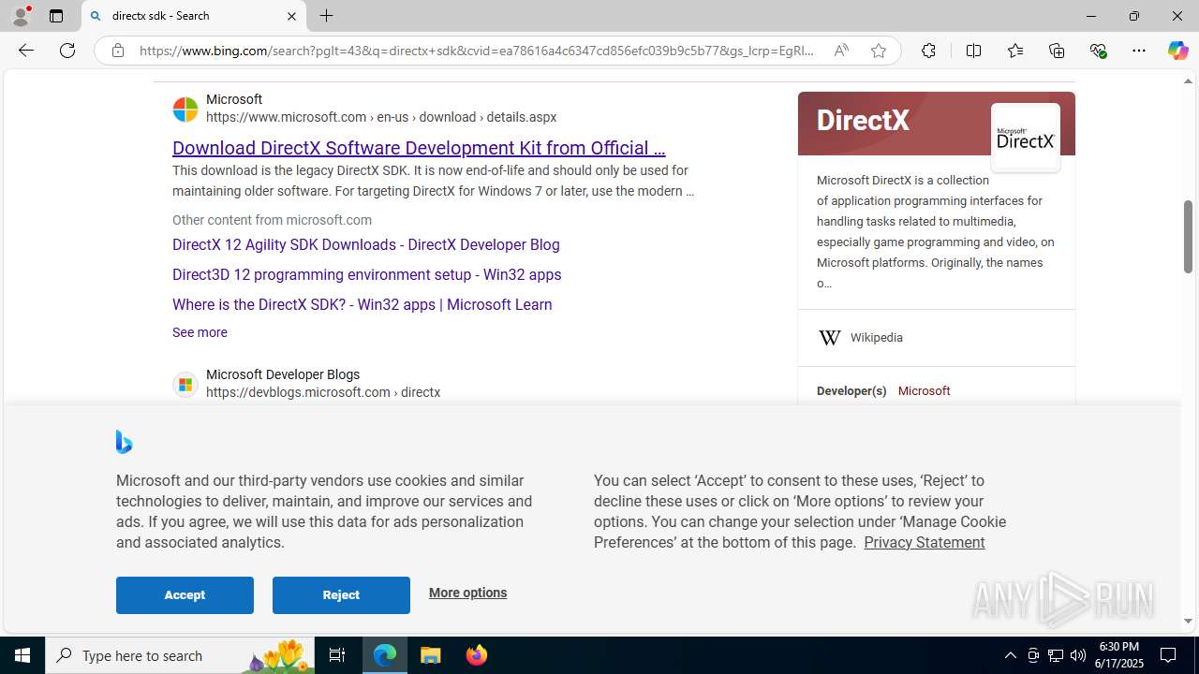1199x674 pixels.
Task: Open the taskbar clock and date
Action: [x=1119, y=655]
